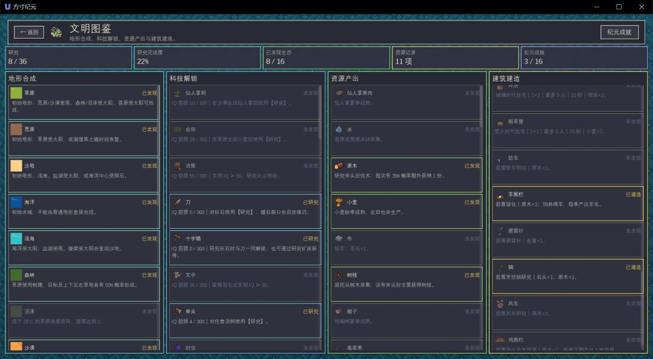The height and width of the screenshot is (359, 653).
Task: Click the 十字镐 description text
Action: pos(244,252)
